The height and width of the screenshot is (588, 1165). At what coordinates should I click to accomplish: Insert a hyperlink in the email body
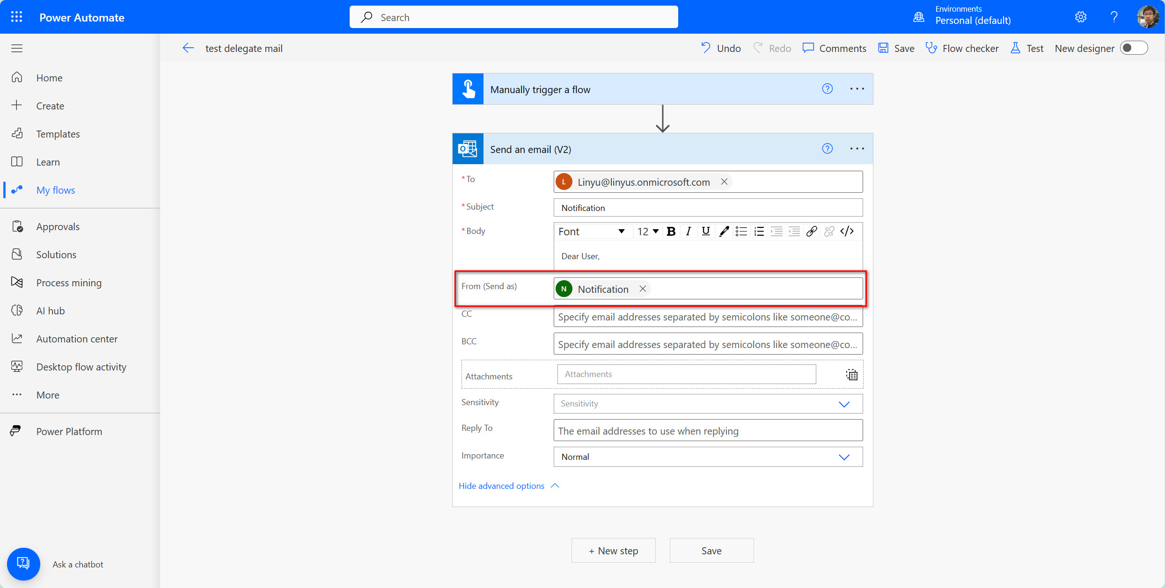point(811,231)
